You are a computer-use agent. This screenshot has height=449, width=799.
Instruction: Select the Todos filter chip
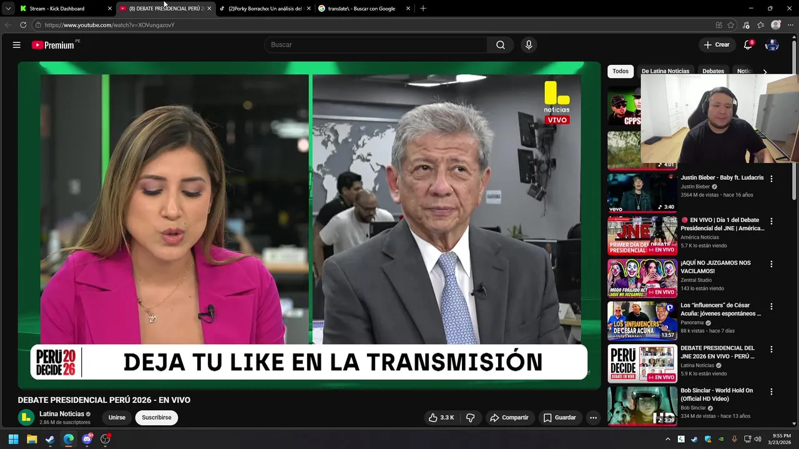[620, 71]
